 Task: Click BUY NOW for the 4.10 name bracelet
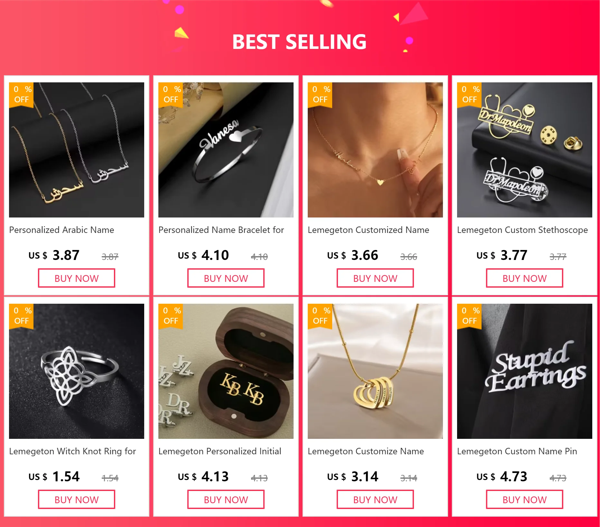point(226,278)
